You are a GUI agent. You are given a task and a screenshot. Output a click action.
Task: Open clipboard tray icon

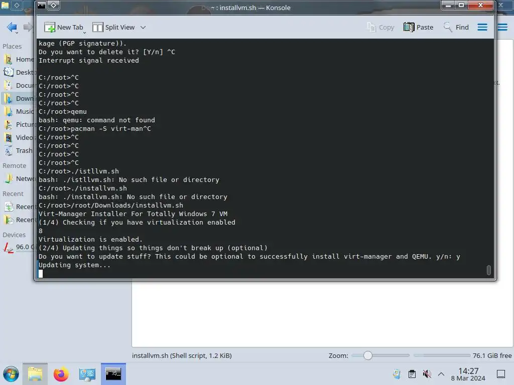click(412, 374)
